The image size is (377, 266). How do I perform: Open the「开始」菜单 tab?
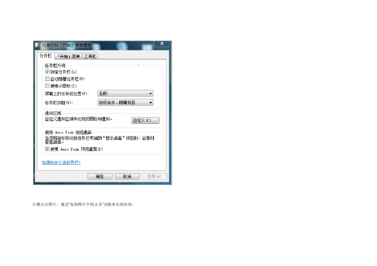pos(69,56)
